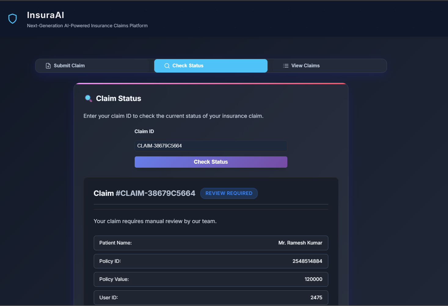448x306 pixels.
Task: Click the InsuraAI shield logo icon
Action: point(13,19)
